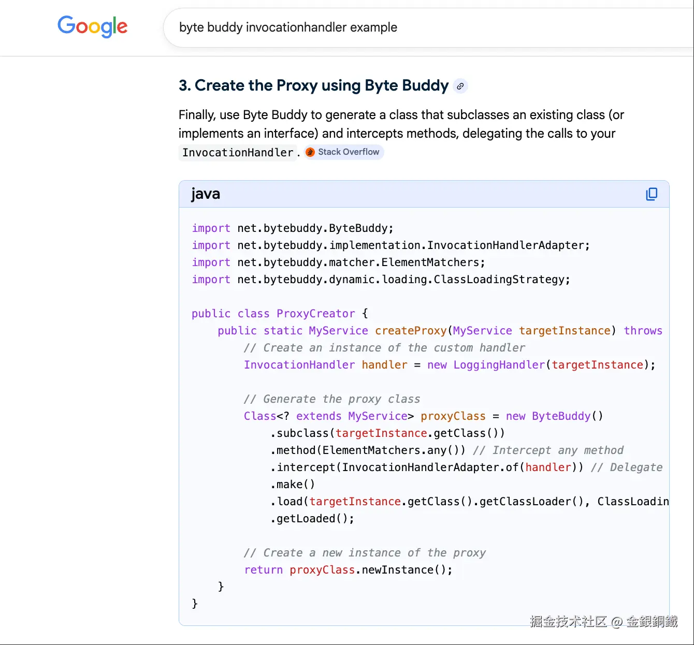Image resolution: width=694 pixels, height=645 pixels.
Task: Click the "java" language label
Action: point(206,194)
